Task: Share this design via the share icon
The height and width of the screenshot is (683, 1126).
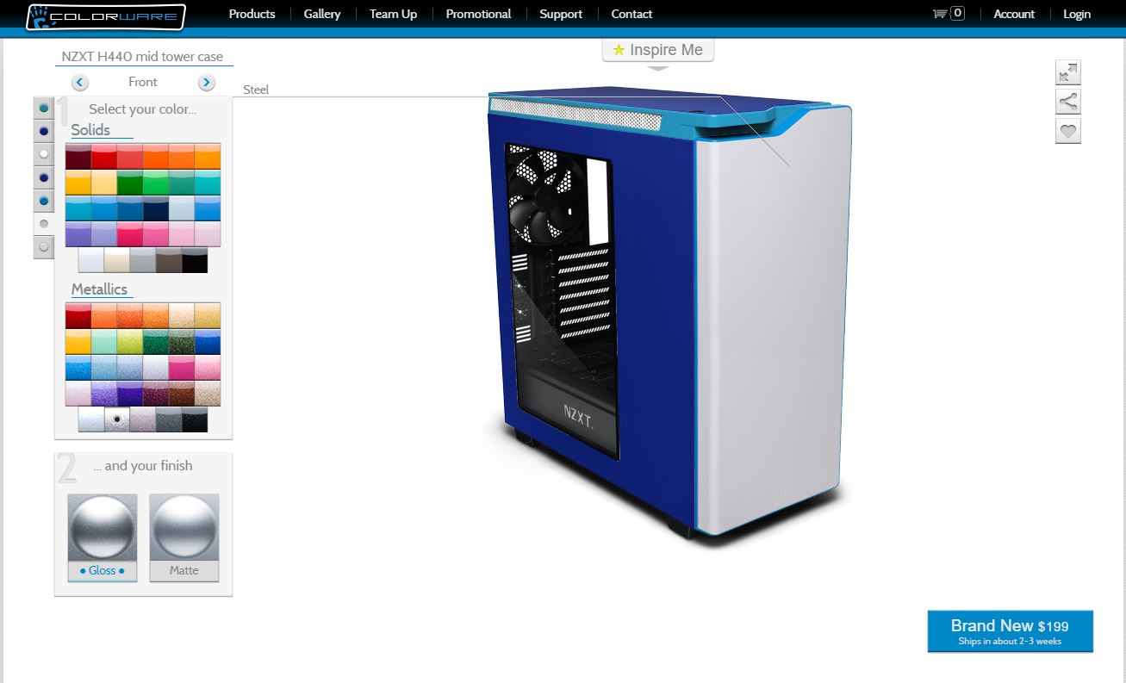Action: pyautogui.click(x=1068, y=102)
